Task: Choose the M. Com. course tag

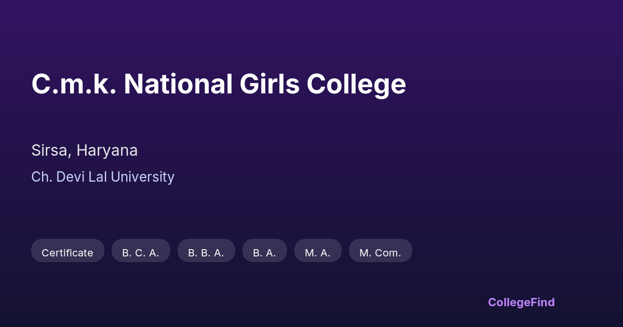Action: (x=381, y=253)
